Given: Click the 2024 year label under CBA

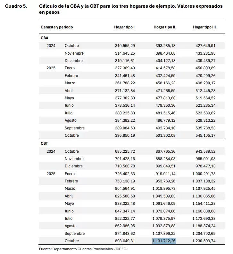Looking at the screenshot, I should [x=51, y=46].
